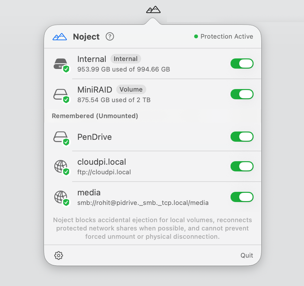Select the MiniRAID volume name
This screenshot has width=304, height=286.
pyautogui.click(x=95, y=90)
